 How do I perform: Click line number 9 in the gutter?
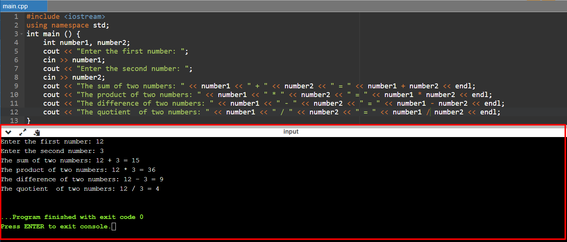[x=16, y=86]
